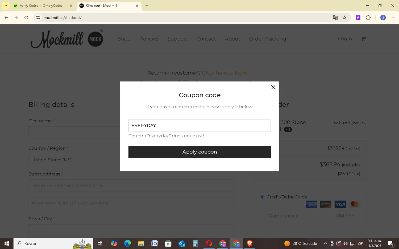The image size is (399, 249).
Task: Open Microsoft Word from taskbar
Action: click(x=155, y=243)
